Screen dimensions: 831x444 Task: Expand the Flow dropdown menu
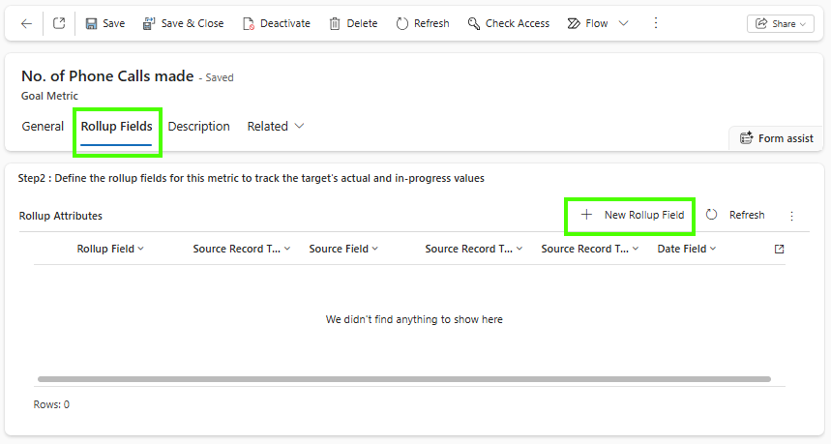point(623,23)
